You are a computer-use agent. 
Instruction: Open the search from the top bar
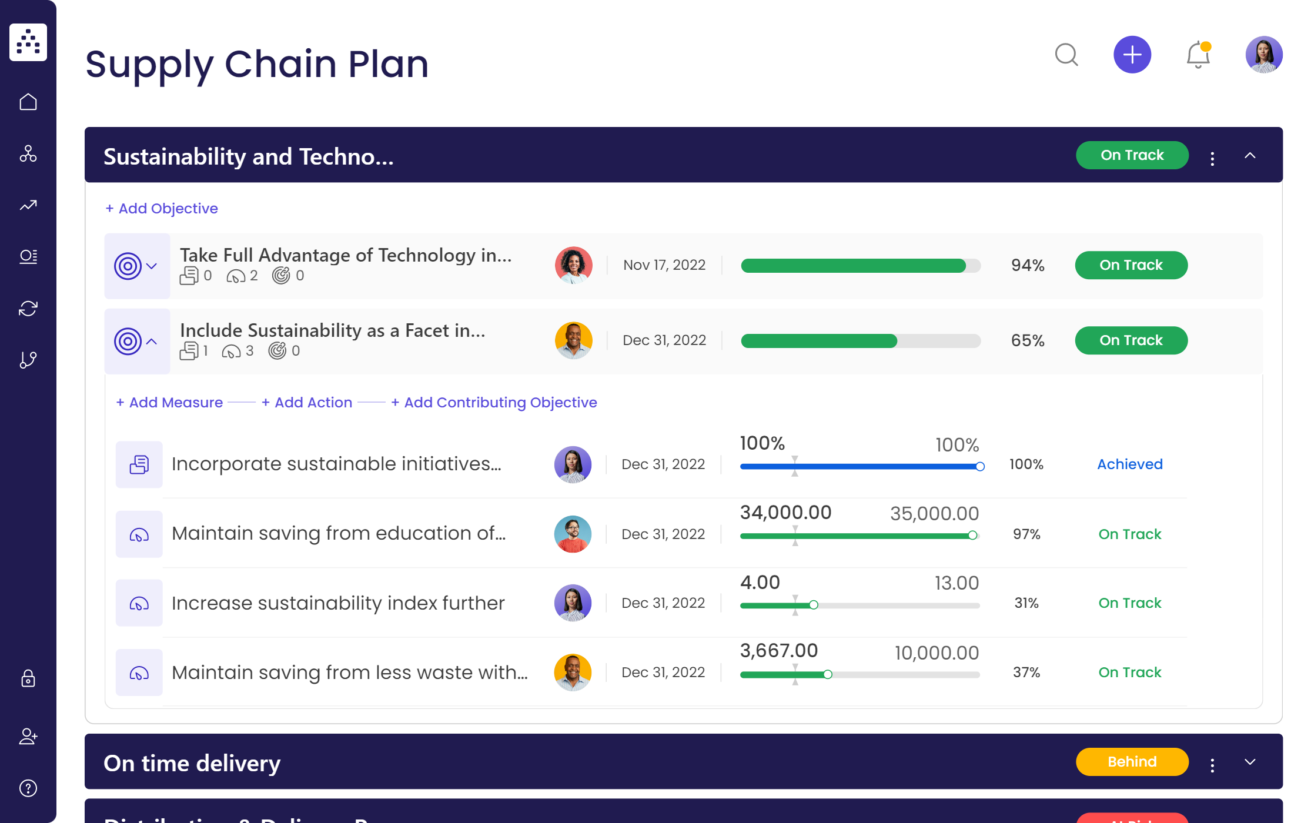(1067, 55)
